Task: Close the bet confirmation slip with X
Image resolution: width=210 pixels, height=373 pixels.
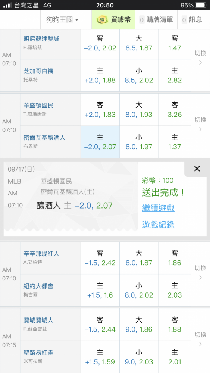Action: point(197,169)
